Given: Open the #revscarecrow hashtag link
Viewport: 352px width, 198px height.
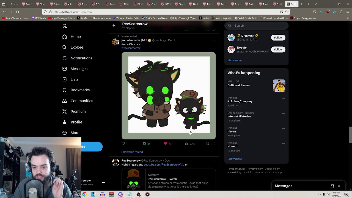Looking at the screenshot, I should 131,48.
